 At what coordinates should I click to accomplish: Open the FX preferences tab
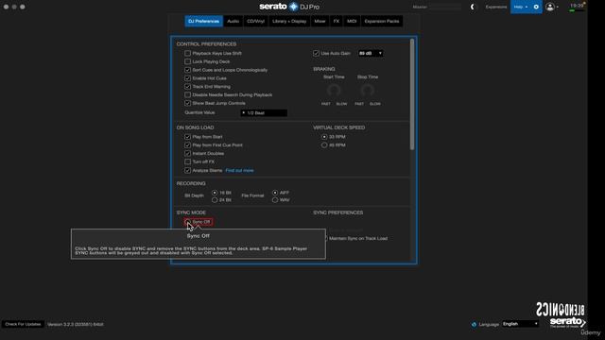coord(337,21)
